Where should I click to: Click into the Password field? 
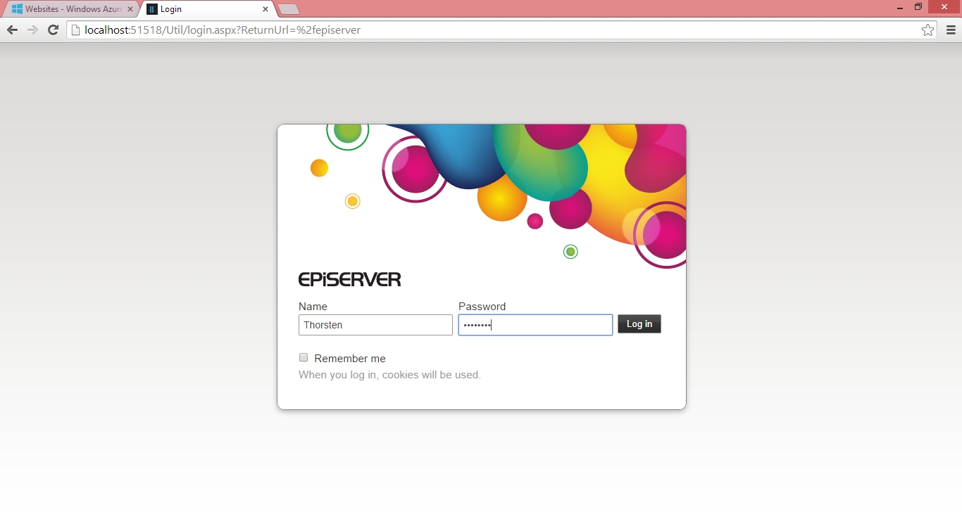point(535,325)
